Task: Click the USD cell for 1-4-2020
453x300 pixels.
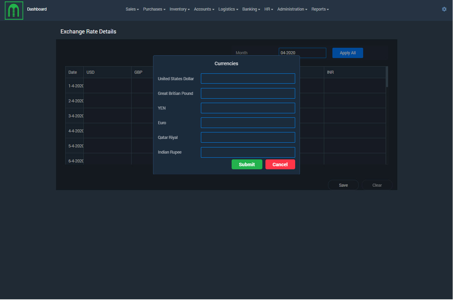Action: click(108, 86)
